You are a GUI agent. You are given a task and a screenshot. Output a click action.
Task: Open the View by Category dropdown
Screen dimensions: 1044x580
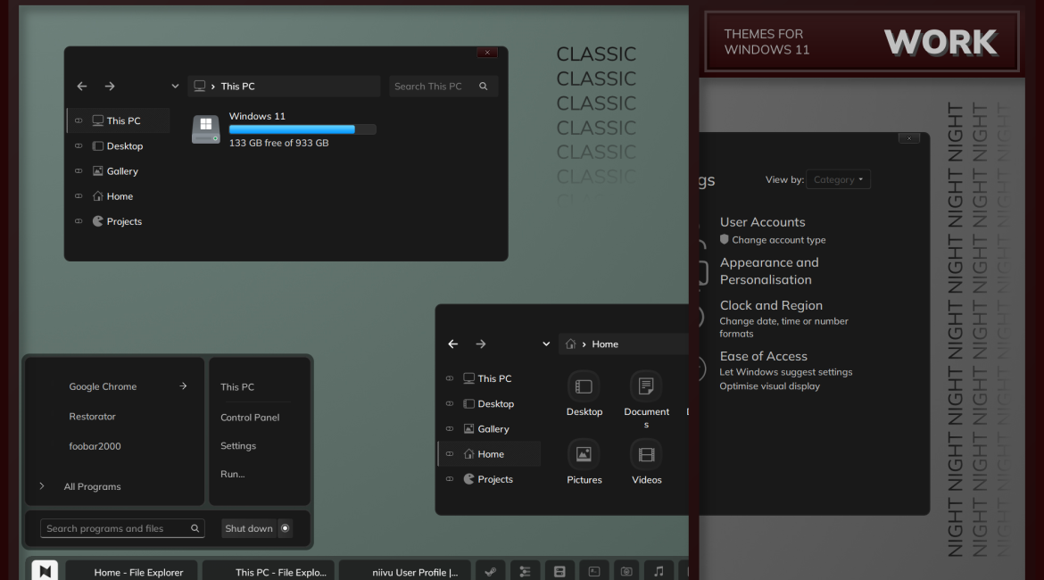[838, 179]
